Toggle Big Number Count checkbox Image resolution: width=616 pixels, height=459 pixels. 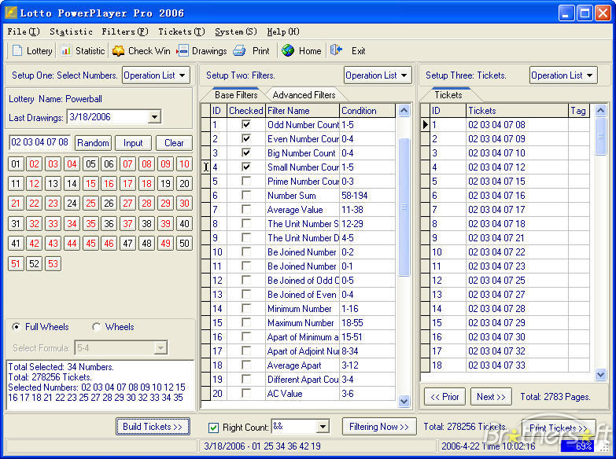click(246, 153)
